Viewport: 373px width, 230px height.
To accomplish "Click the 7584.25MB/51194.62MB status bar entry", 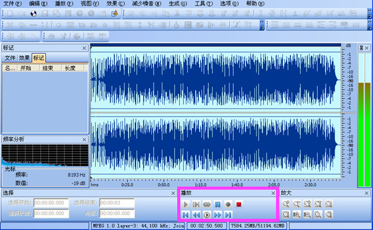I will click(257, 226).
